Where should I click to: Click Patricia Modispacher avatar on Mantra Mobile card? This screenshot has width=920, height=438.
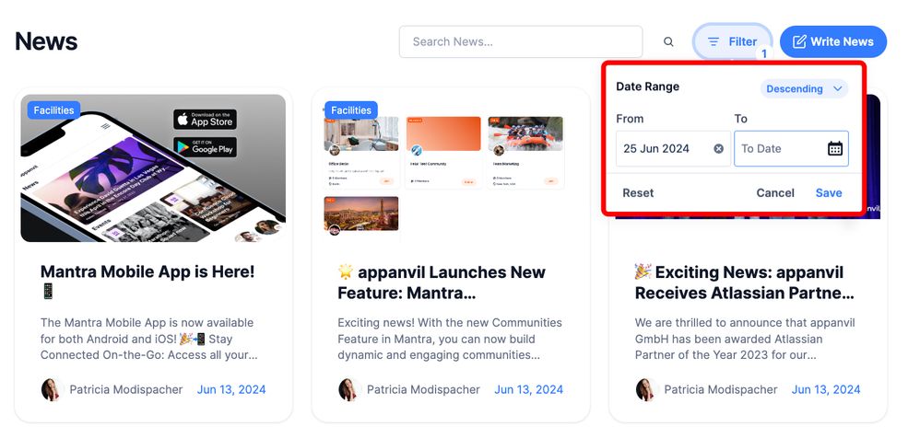(x=52, y=389)
